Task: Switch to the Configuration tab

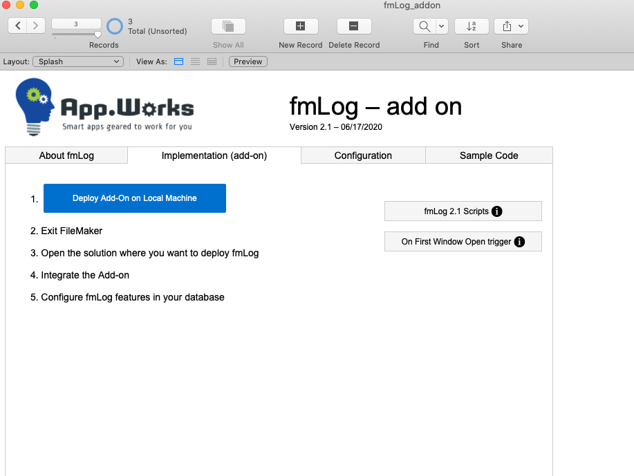Action: (363, 155)
